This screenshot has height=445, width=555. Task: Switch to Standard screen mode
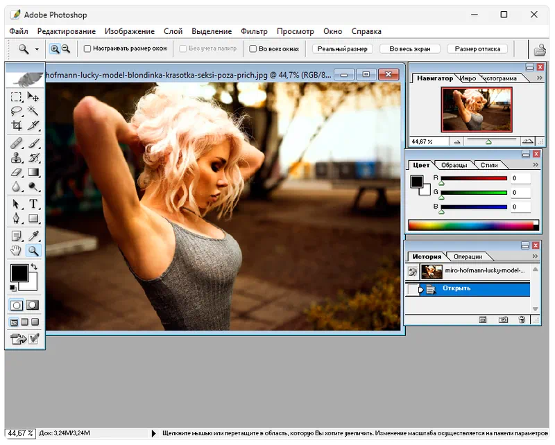(x=14, y=322)
